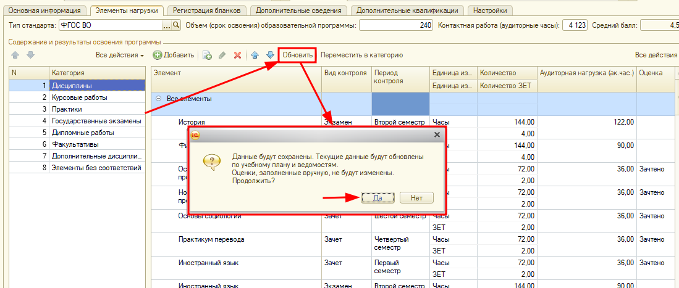679x288 pixels.
Task: Click the green Добавить add button
Action: pyautogui.click(x=174, y=56)
